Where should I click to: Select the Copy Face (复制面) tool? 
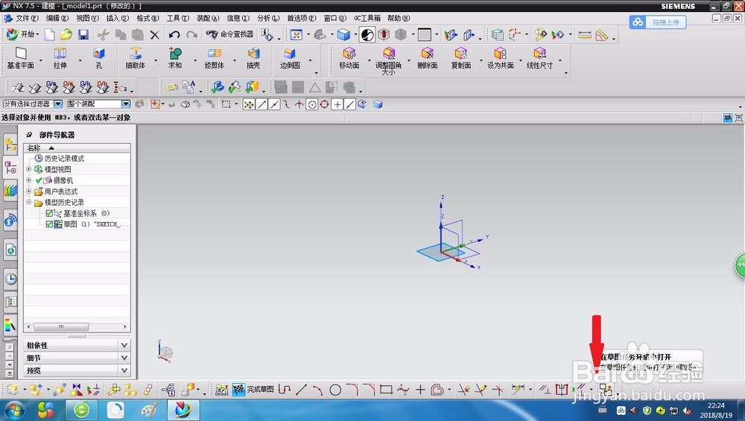pyautogui.click(x=461, y=58)
